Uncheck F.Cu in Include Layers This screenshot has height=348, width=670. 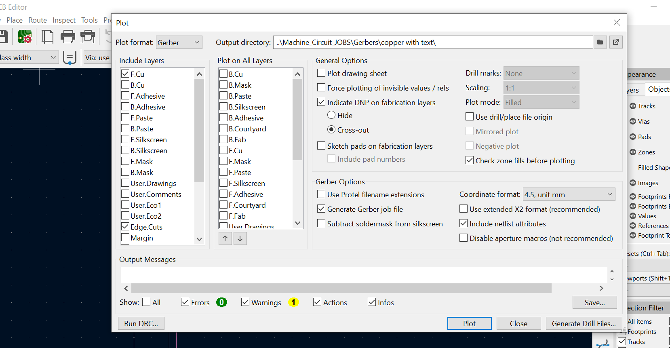[125, 74]
